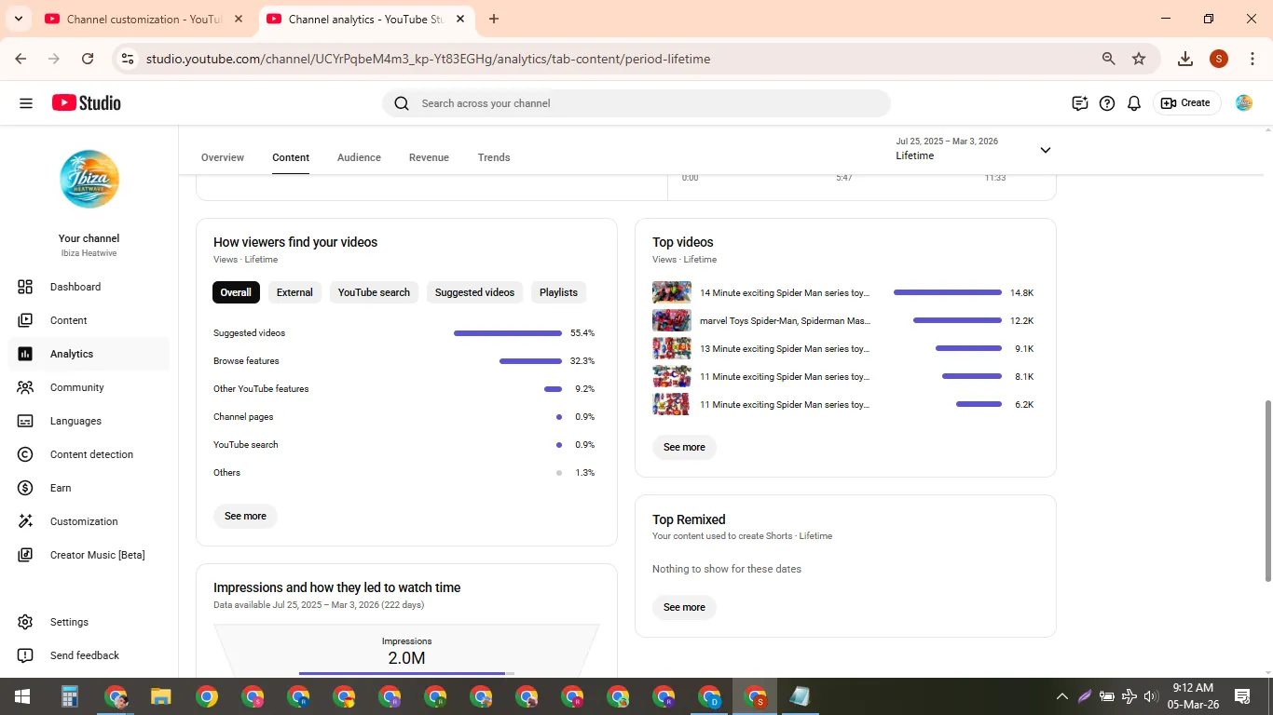The image size is (1273, 715).
Task: Click the zoom magnifier icon in the address bar
Action: tap(1109, 59)
